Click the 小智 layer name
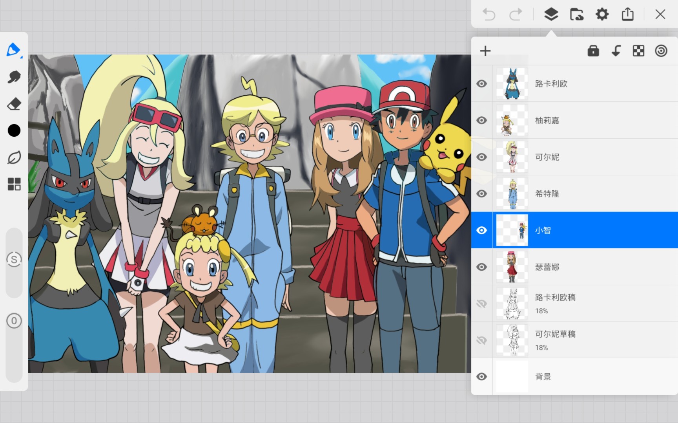This screenshot has width=678, height=423. pos(543,230)
